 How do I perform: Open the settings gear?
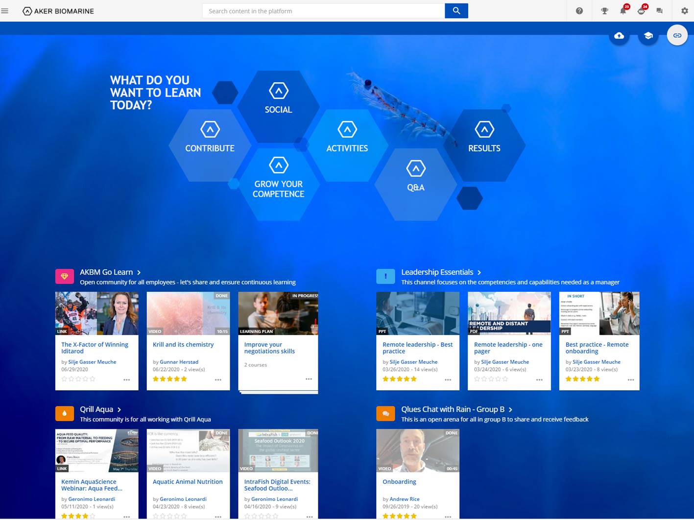pos(684,10)
